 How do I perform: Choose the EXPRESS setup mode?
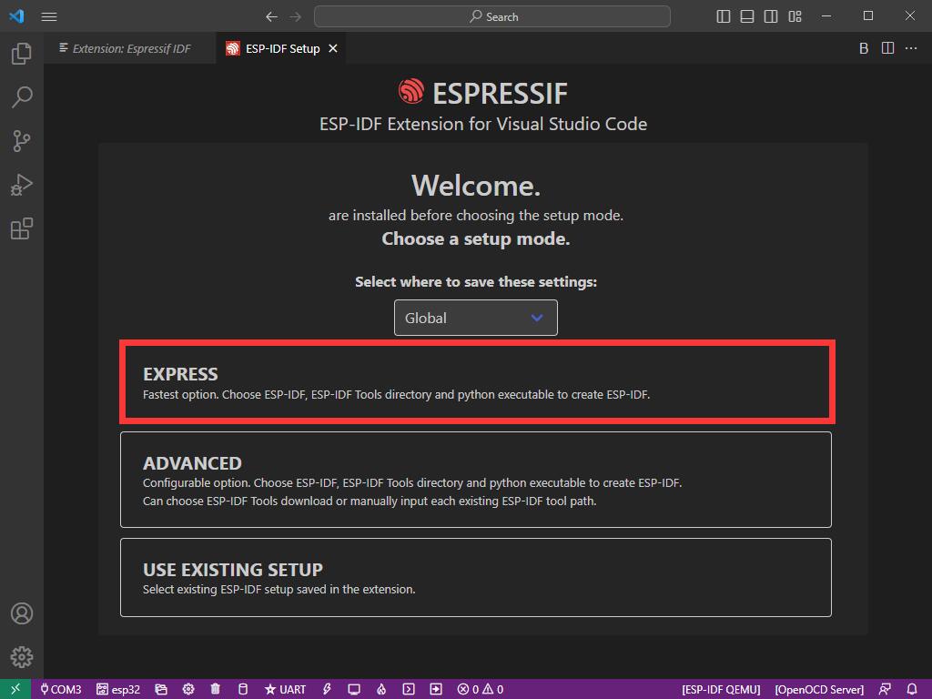475,382
